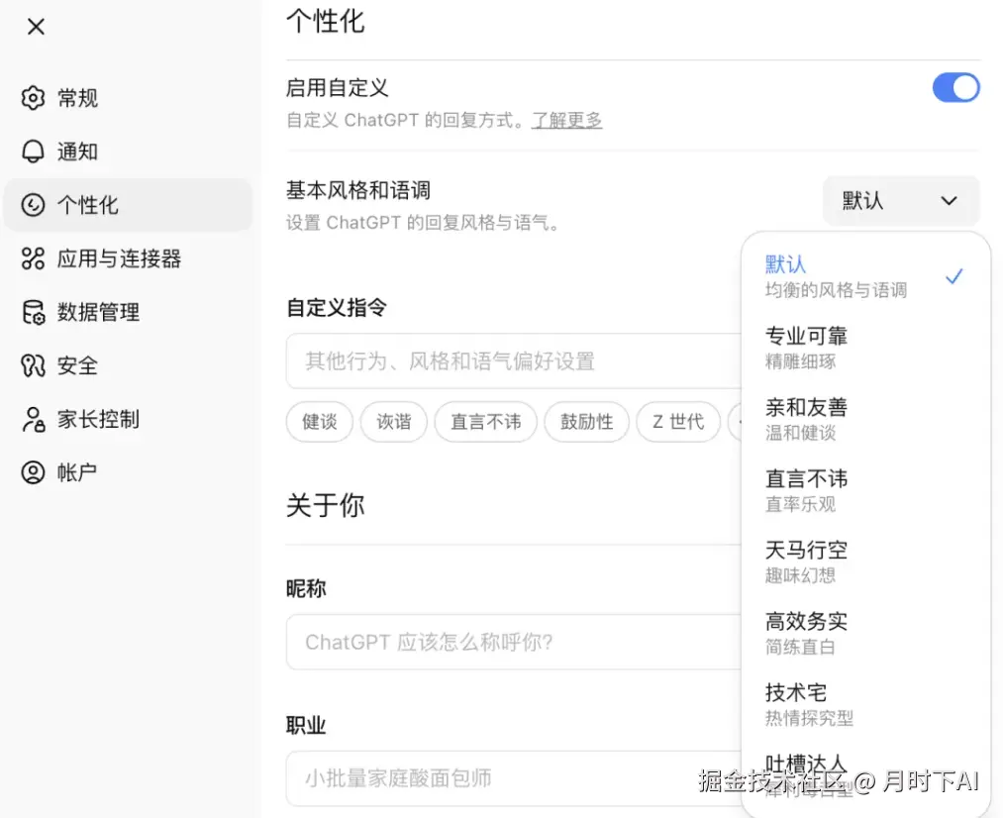Image resolution: width=1003 pixels, height=818 pixels.
Task: Toggle the 启用自定义 switch
Action: [955, 87]
